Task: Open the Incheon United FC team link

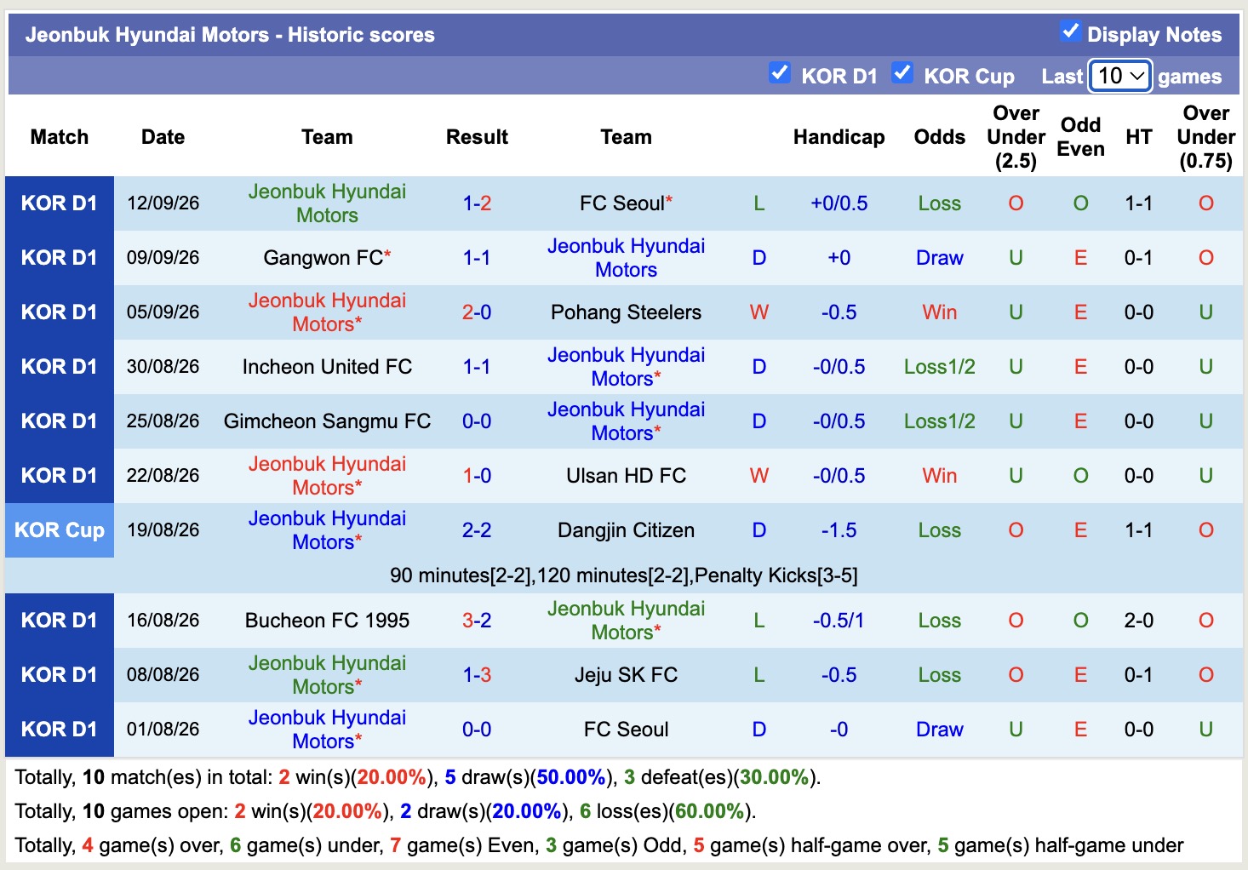Action: click(x=327, y=367)
